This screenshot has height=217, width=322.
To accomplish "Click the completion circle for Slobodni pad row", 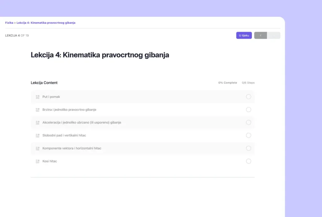I will [248, 135].
